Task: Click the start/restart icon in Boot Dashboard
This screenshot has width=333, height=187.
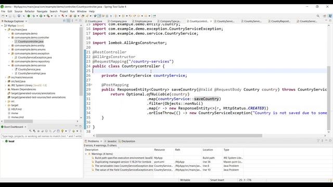Action: tap(31, 131)
